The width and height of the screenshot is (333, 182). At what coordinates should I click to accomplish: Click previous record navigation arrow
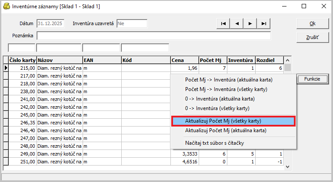[x=236, y=23]
